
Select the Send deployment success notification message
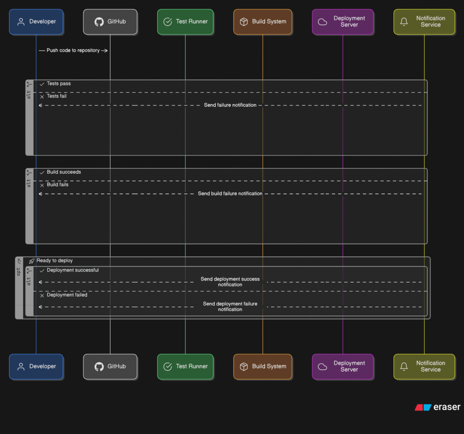click(x=230, y=282)
